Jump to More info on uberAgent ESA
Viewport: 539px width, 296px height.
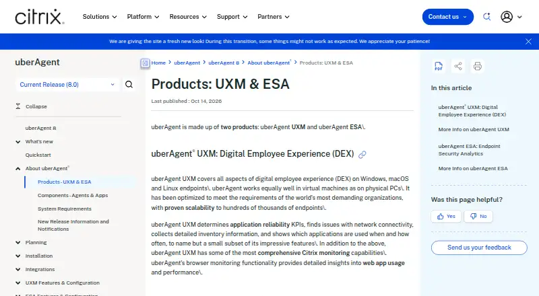473,168
